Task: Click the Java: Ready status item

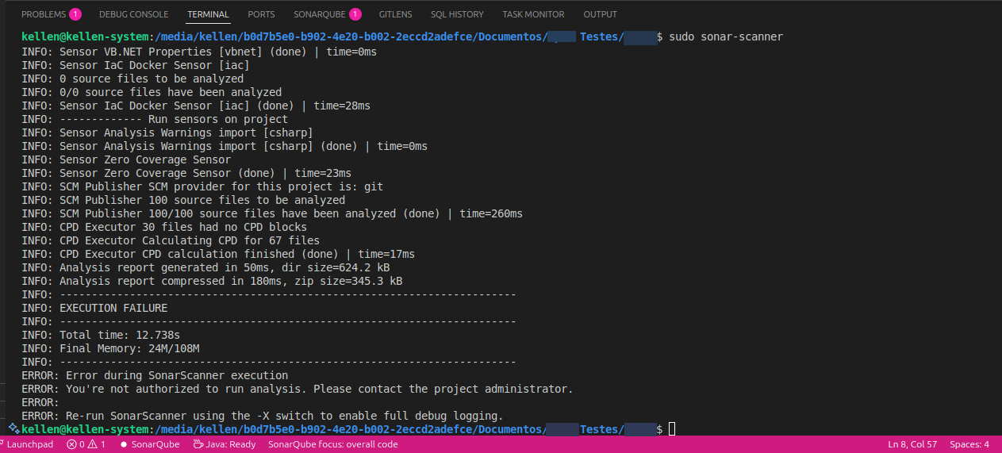Action: (225, 444)
